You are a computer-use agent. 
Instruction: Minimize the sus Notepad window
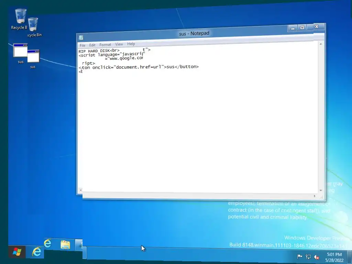pos(293,28)
